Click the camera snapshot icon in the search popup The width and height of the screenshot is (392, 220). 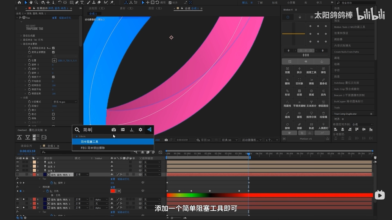(x=114, y=130)
